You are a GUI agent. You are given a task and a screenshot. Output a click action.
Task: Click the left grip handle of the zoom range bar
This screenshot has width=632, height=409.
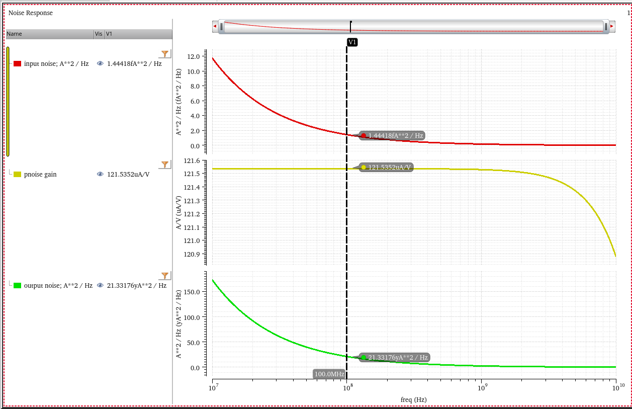click(221, 27)
